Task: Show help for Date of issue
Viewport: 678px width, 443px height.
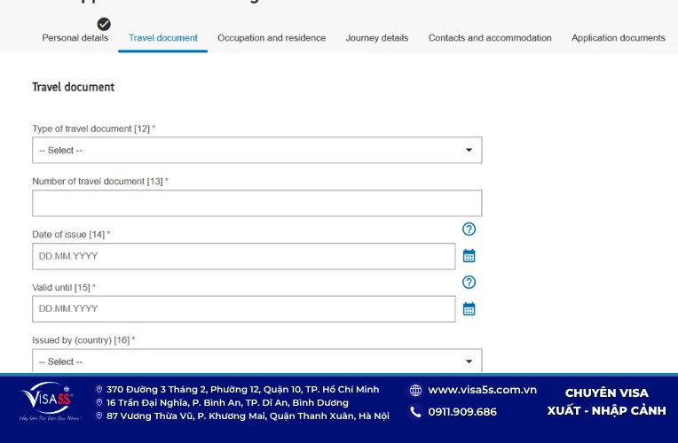Action: click(x=469, y=229)
